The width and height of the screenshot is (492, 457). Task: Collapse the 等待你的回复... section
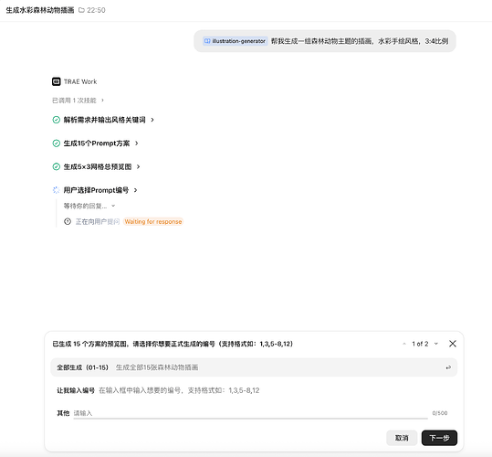tap(113, 206)
